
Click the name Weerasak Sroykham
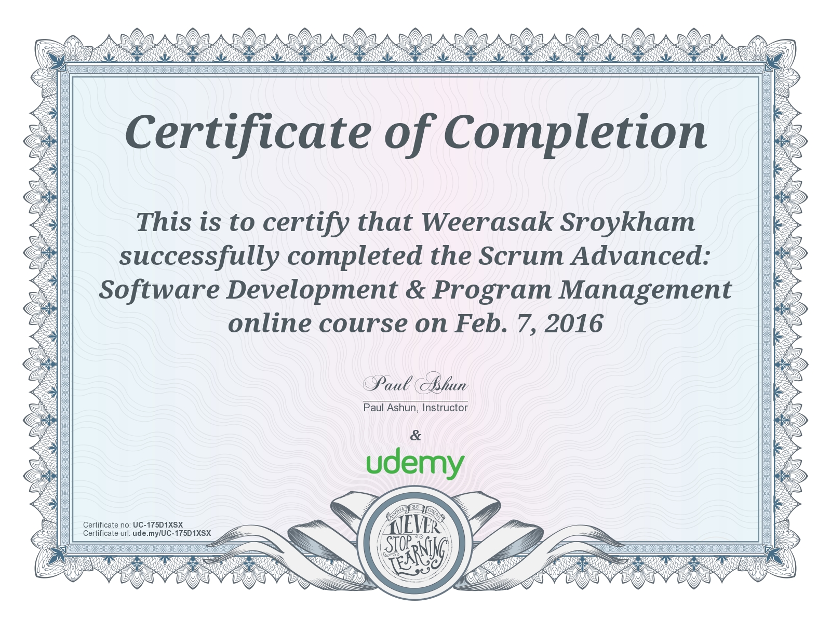tap(557, 222)
